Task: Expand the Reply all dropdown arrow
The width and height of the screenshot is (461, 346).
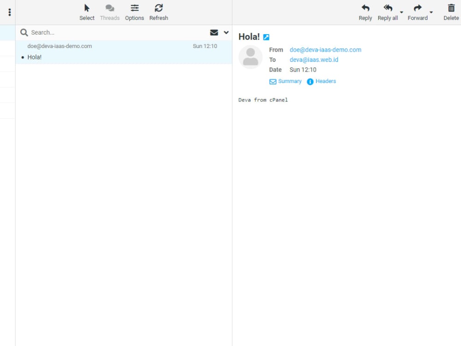Action: point(402,12)
